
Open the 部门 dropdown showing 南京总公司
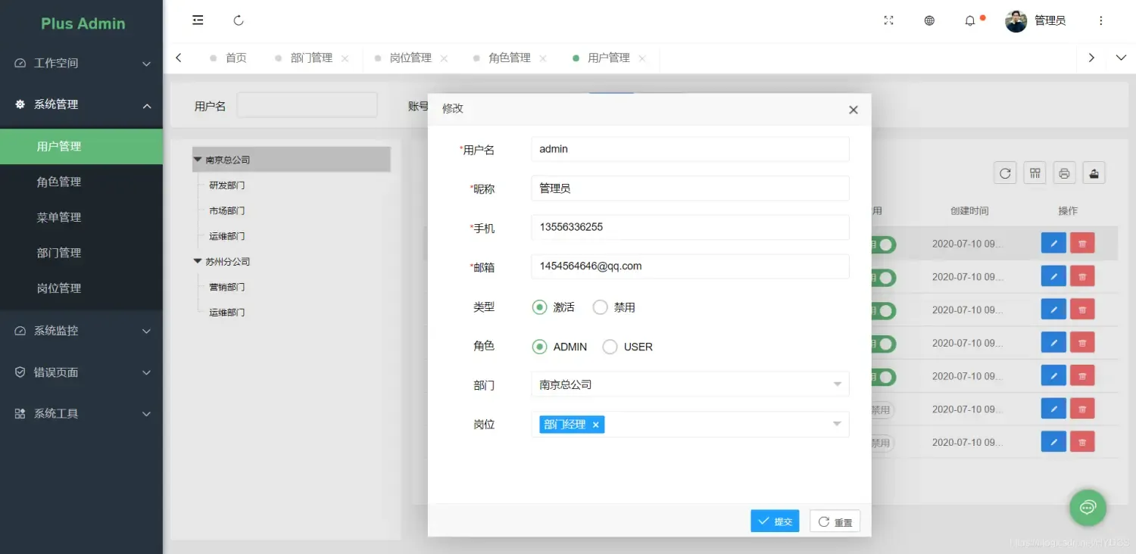(x=689, y=384)
